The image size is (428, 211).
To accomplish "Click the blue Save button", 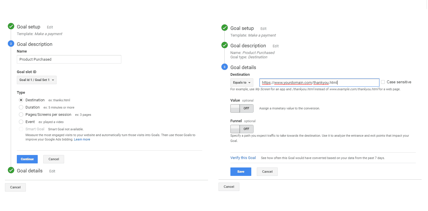I will (x=241, y=172).
